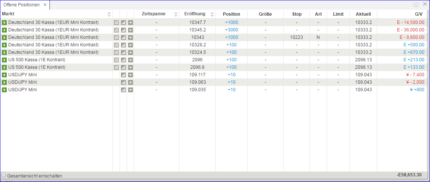Click green arrow icon of USD/JPY row opened at 109.117

coord(4,75)
